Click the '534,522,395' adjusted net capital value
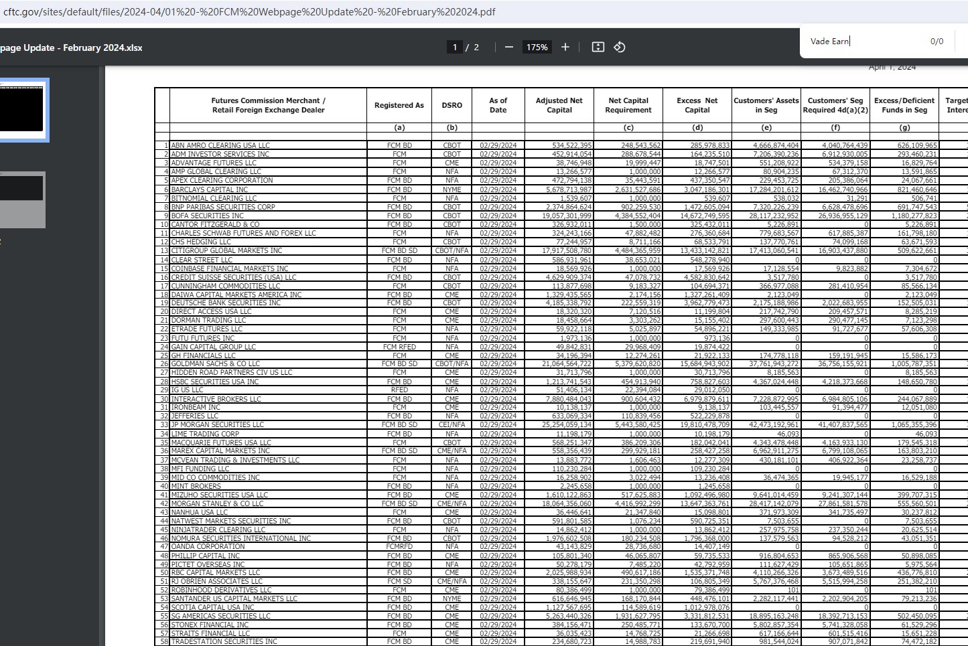 572,145
